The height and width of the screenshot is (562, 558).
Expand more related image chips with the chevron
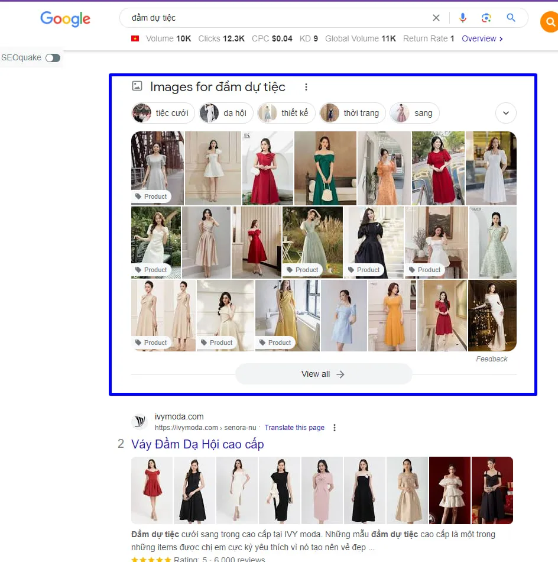pos(505,112)
